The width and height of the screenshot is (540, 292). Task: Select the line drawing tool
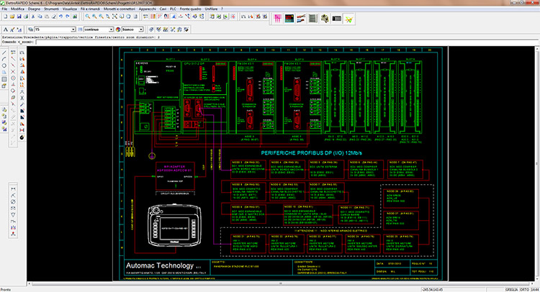[4, 53]
